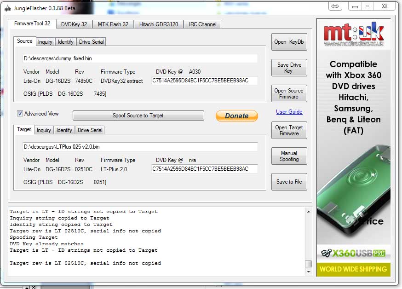
Task: Open the MTK Flash 32 tab
Action: pos(113,24)
